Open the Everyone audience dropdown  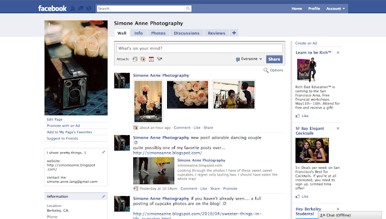point(249,59)
